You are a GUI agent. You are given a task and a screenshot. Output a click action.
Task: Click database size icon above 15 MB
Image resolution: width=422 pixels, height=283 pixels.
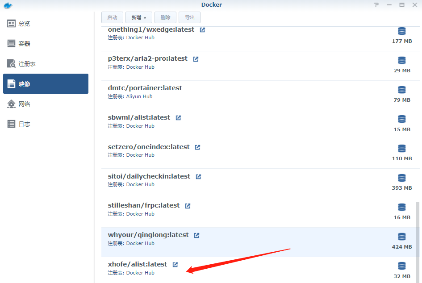pyautogui.click(x=402, y=119)
